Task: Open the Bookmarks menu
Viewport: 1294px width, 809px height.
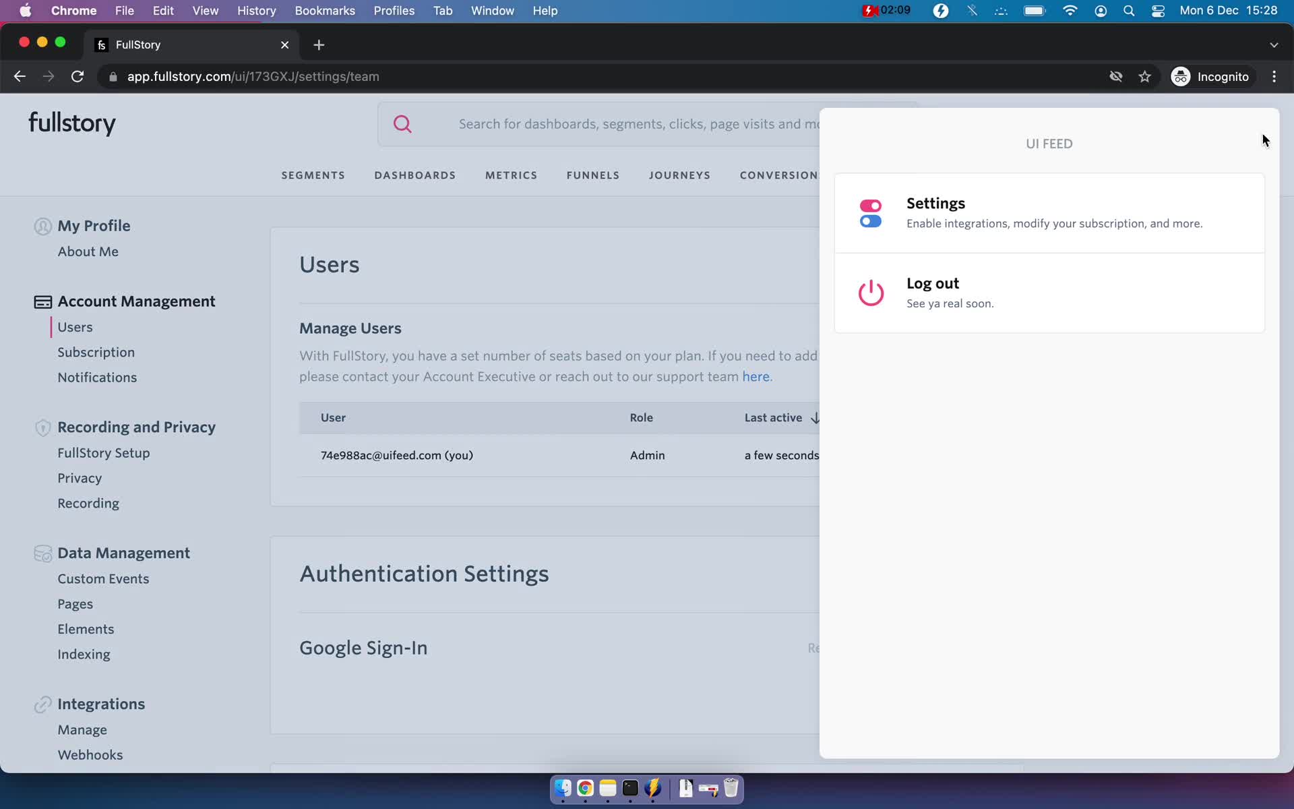Action: [325, 11]
